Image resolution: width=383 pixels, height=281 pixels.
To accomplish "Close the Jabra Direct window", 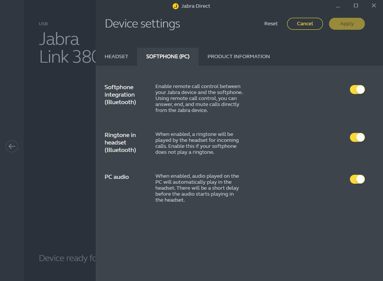I will click(x=374, y=6).
